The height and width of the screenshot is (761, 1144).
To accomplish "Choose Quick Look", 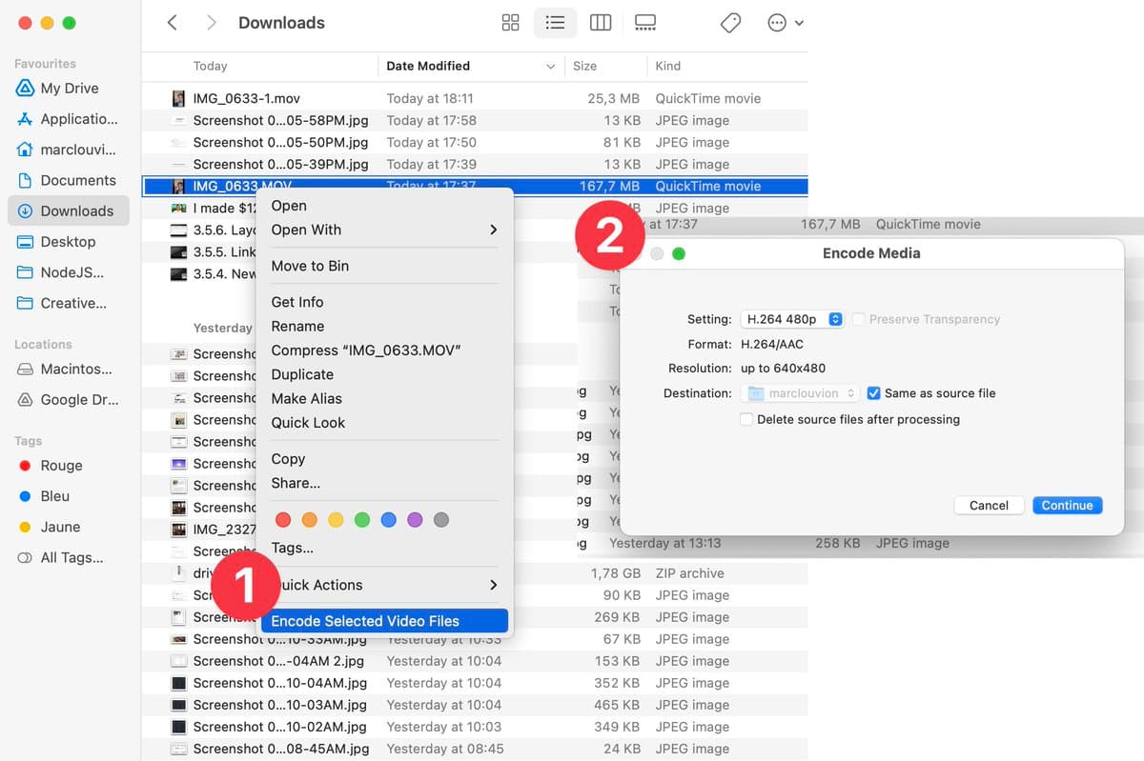I will tap(384, 423).
